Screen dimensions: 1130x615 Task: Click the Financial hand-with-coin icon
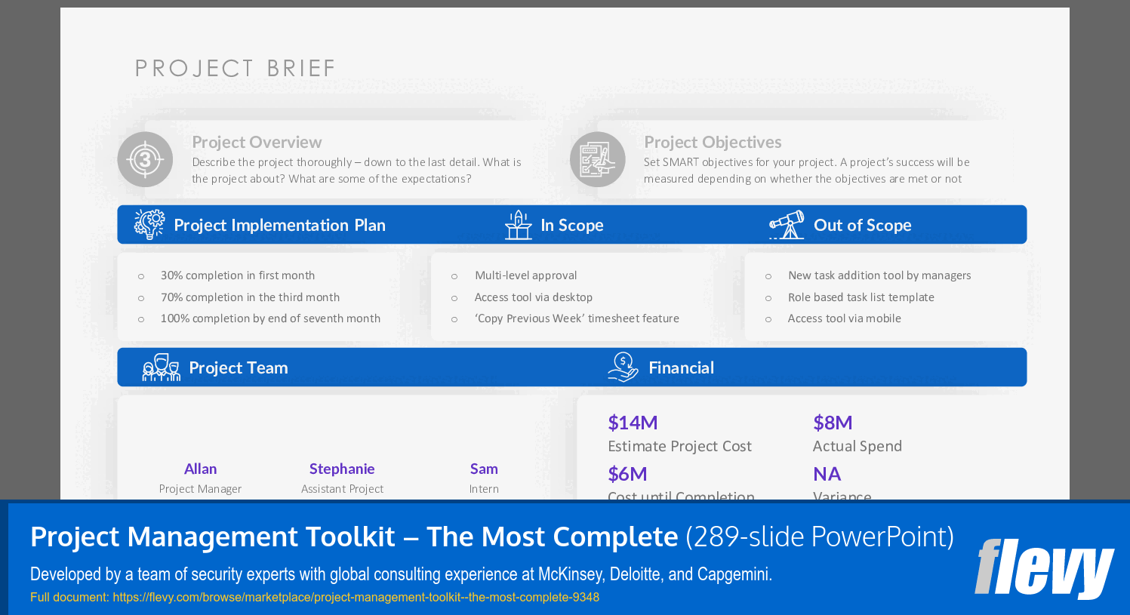(x=624, y=367)
